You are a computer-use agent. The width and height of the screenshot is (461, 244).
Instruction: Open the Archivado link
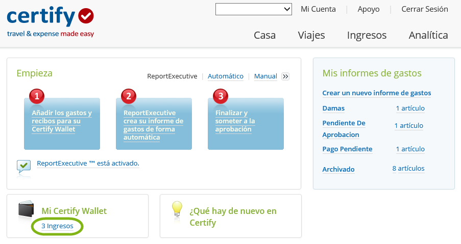coord(338,169)
